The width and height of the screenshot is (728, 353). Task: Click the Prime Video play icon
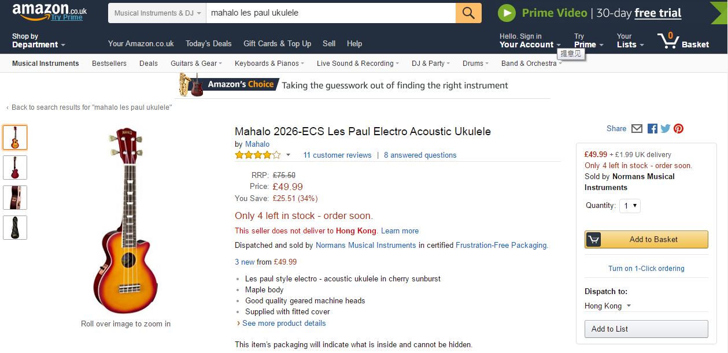coord(507,13)
